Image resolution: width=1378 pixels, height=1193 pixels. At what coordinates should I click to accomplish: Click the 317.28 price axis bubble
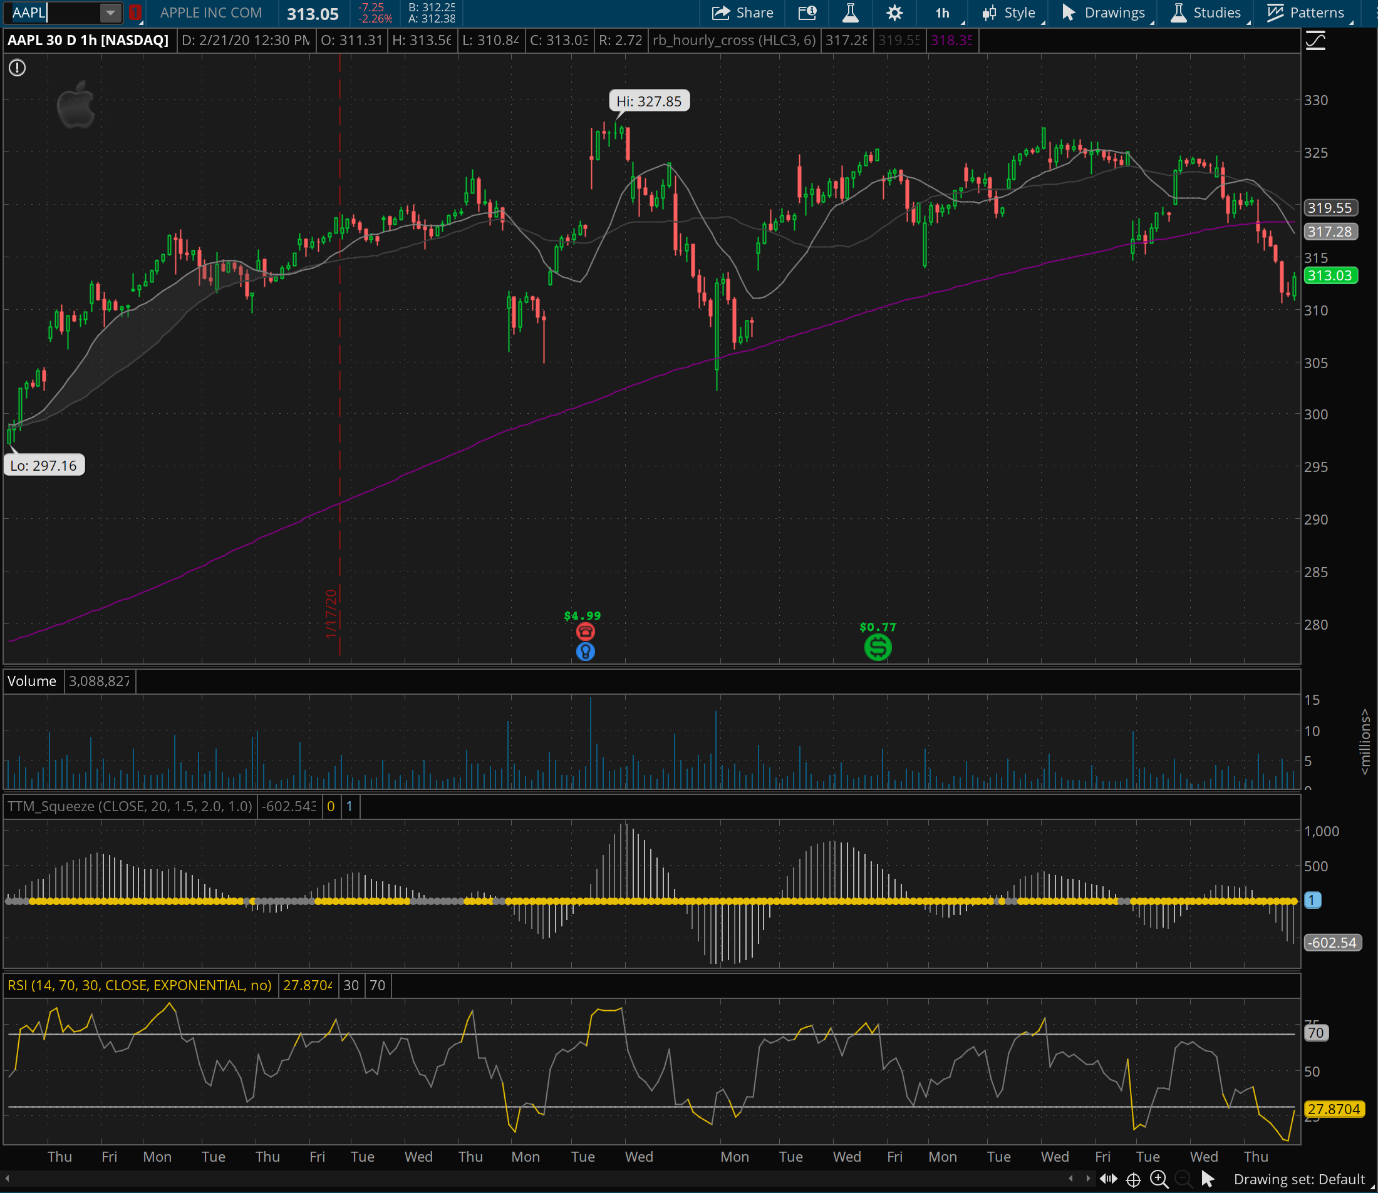click(x=1330, y=232)
